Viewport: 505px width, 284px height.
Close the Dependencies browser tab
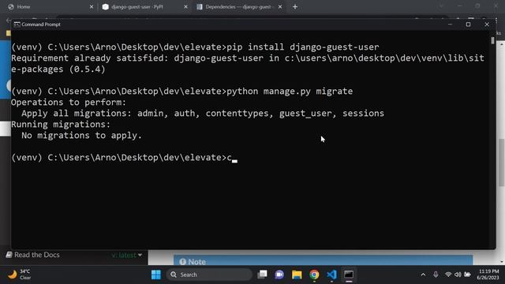coord(280,7)
